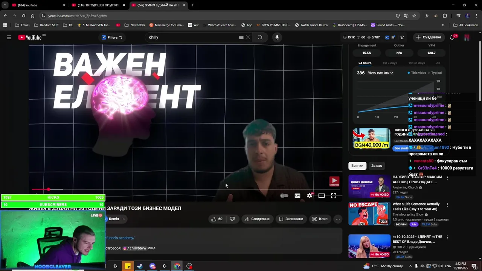Open video player settings gear
Screen dimensions: 482x271
click(x=310, y=196)
